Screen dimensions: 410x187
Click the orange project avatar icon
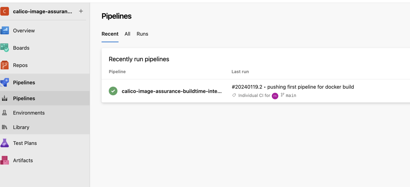[4, 11]
